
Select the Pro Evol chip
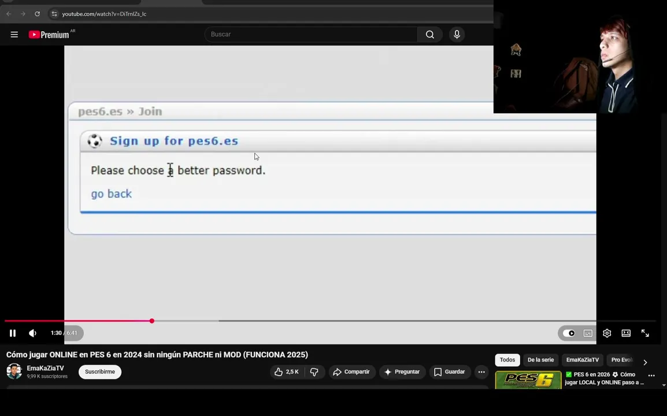coord(622,360)
